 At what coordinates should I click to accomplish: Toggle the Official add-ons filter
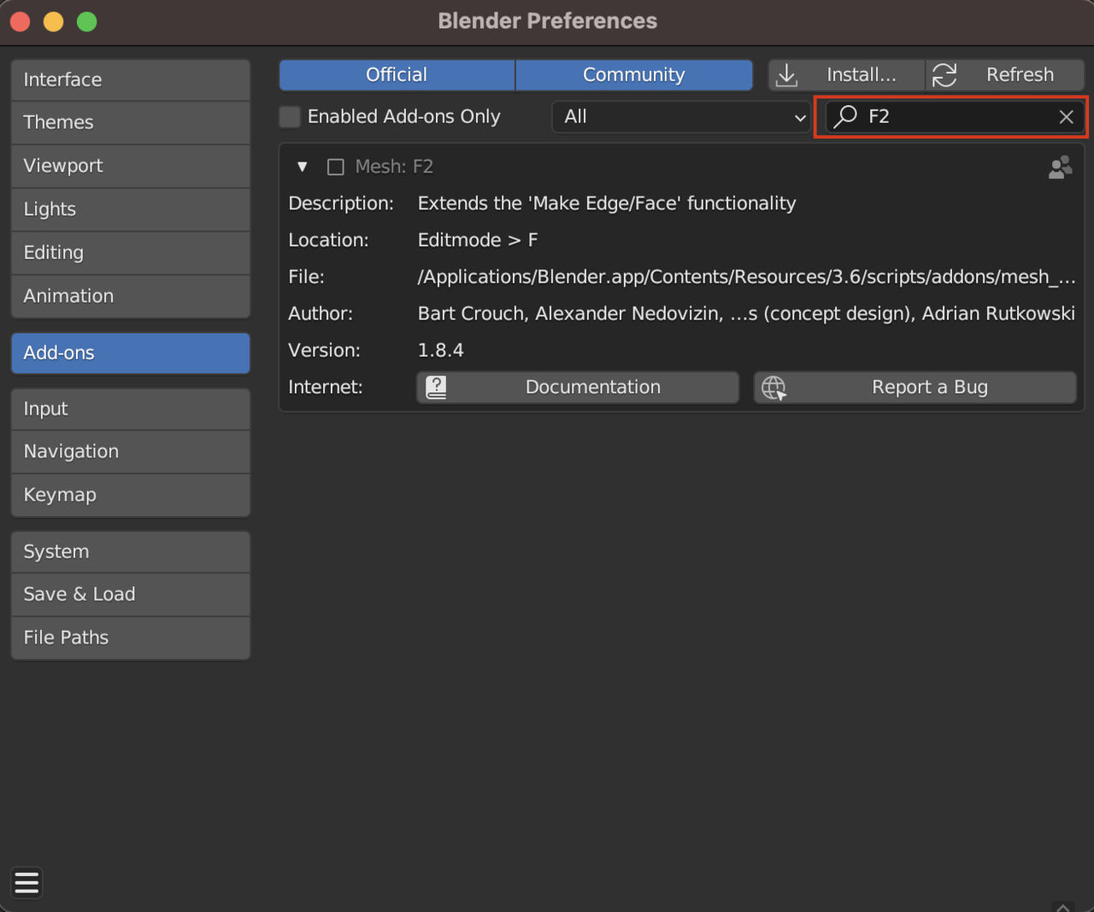pyautogui.click(x=397, y=75)
